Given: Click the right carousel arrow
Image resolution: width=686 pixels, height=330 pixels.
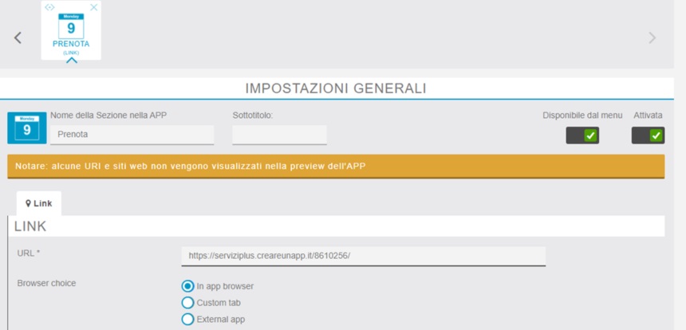Looking at the screenshot, I should click(652, 37).
